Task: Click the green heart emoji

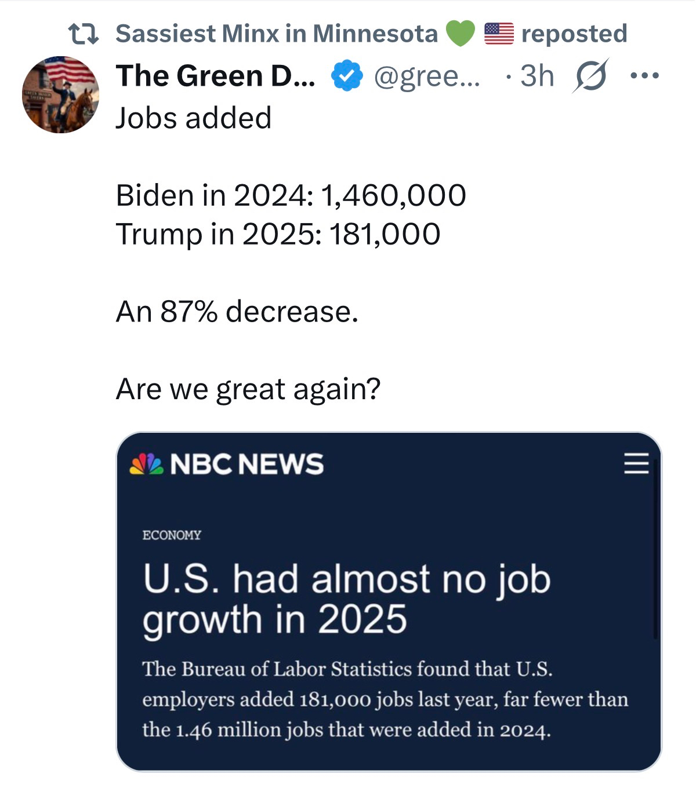Action: point(460,34)
